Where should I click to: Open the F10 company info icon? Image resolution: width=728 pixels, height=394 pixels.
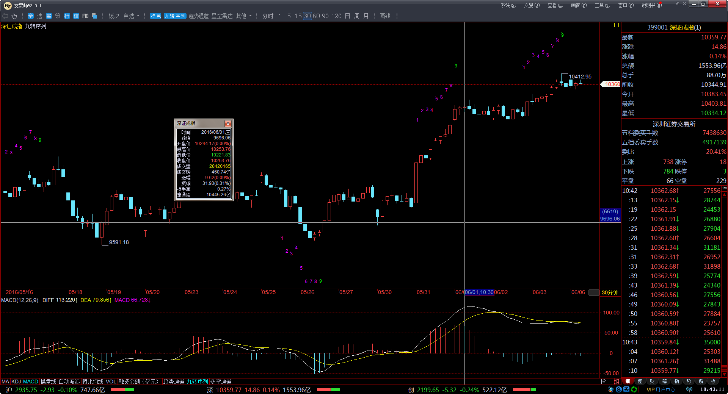[x=85, y=16]
